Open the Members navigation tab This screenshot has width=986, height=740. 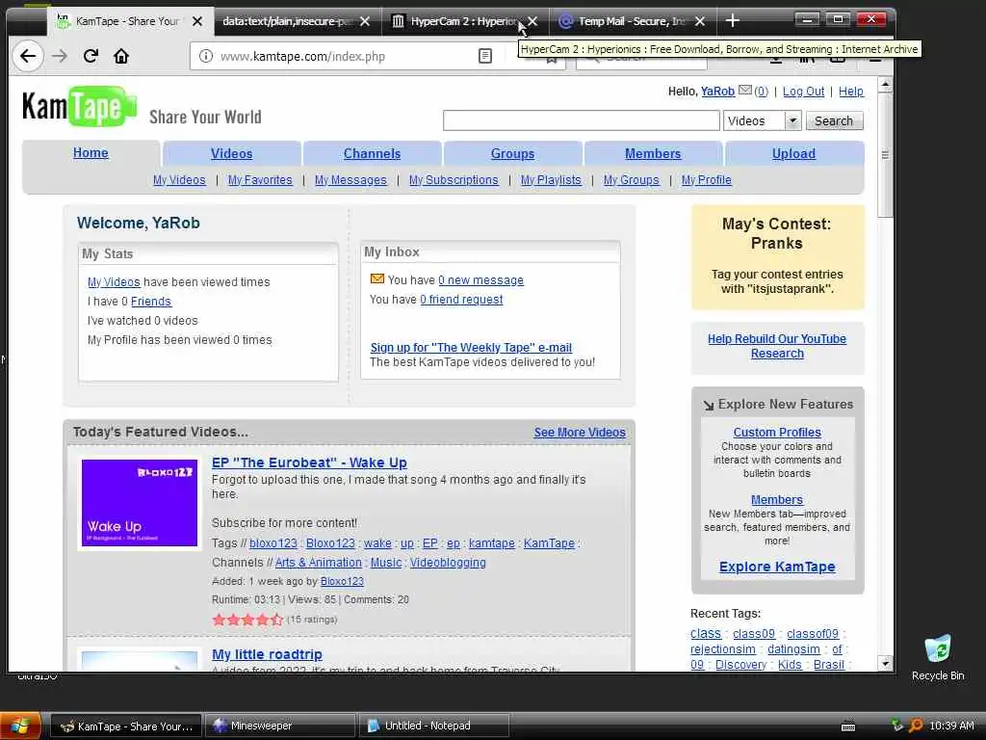[653, 153]
